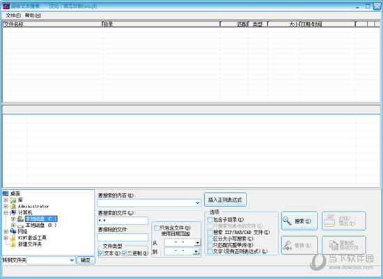Select the 库 (Libraries) folder icon
The width and height of the screenshot is (383, 279).
coord(13,200)
